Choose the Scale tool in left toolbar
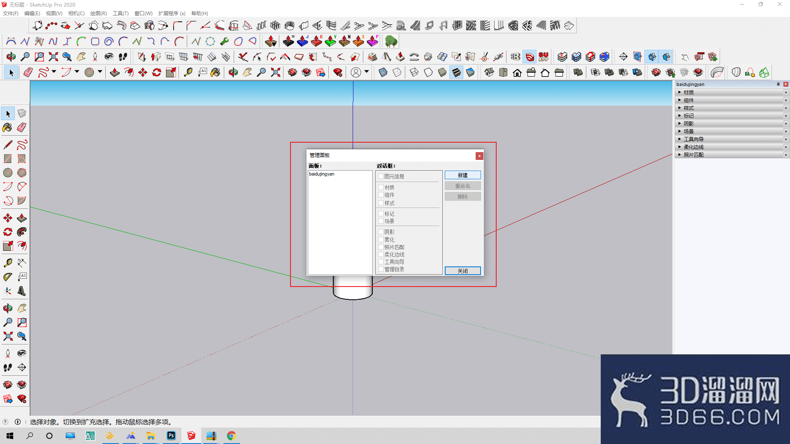This screenshot has height=444, width=790. tap(8, 246)
